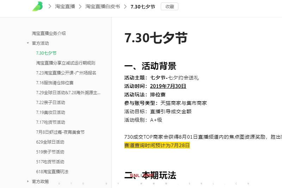
Task: Click the 7.30七夕节 page heading
Action: (156, 38)
